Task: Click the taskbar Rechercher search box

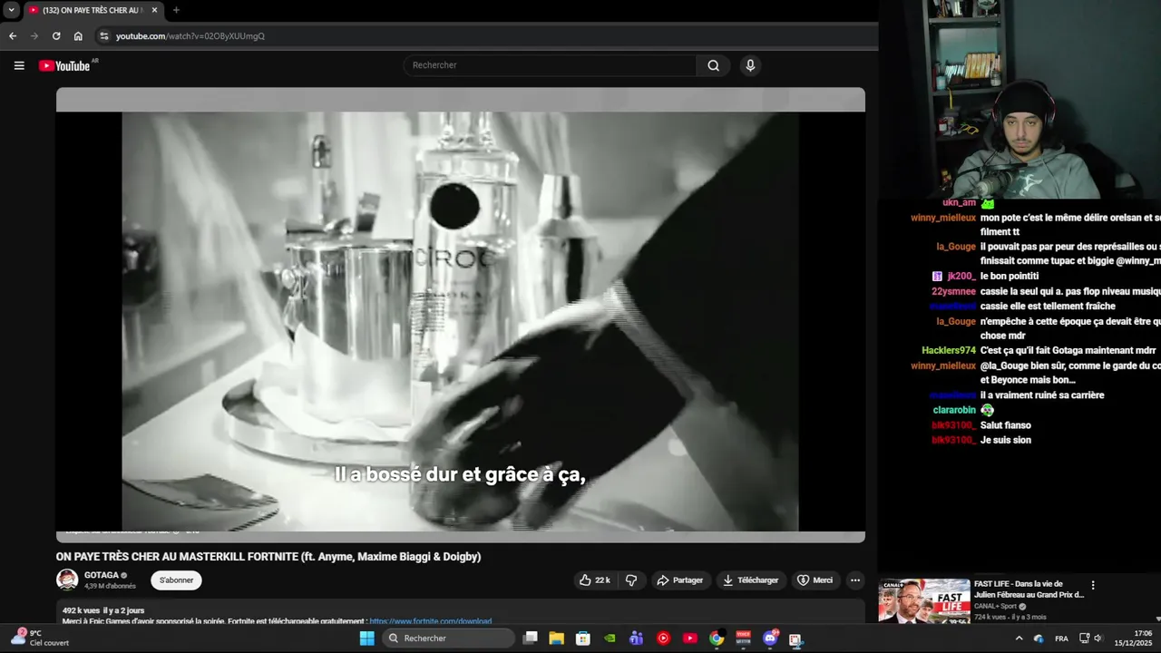Action: (449, 638)
